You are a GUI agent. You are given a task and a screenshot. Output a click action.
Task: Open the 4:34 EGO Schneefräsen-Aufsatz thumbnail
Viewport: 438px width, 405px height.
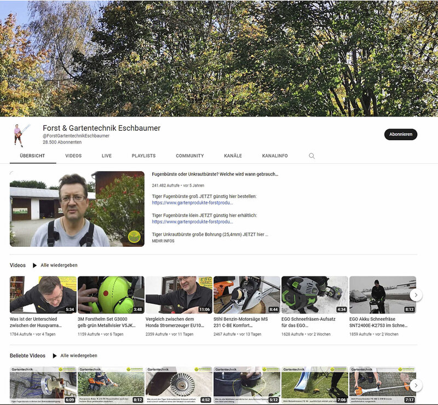click(x=315, y=294)
